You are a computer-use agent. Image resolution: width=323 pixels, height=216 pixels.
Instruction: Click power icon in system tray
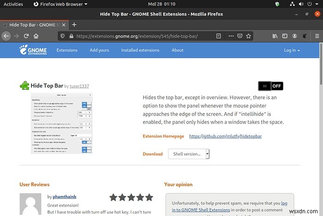pyautogui.click(x=310, y=4)
